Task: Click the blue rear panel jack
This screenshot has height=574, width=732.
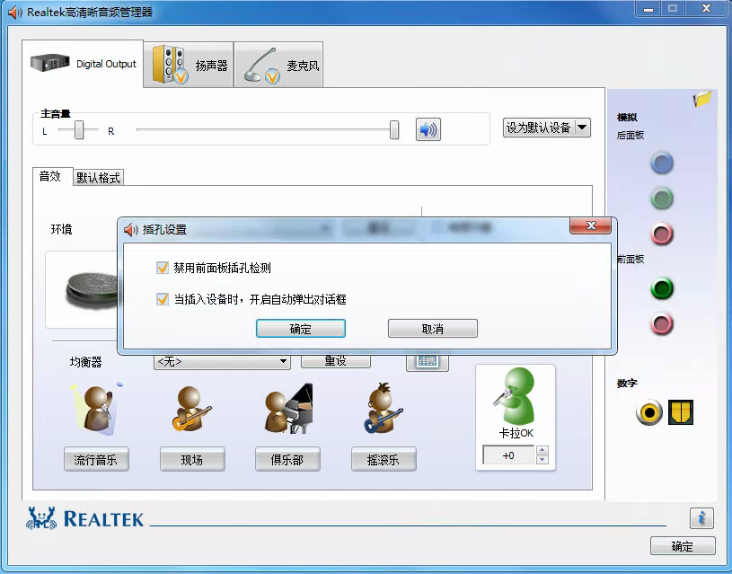Action: click(662, 163)
